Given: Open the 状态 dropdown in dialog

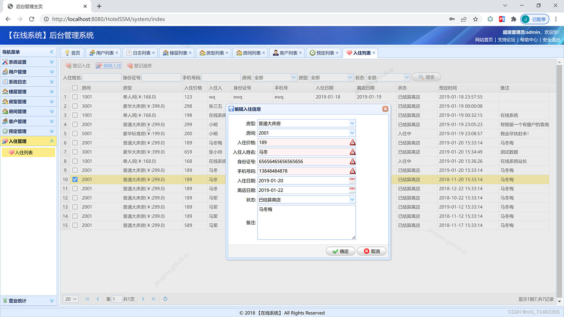Looking at the screenshot, I should pyautogui.click(x=352, y=200).
